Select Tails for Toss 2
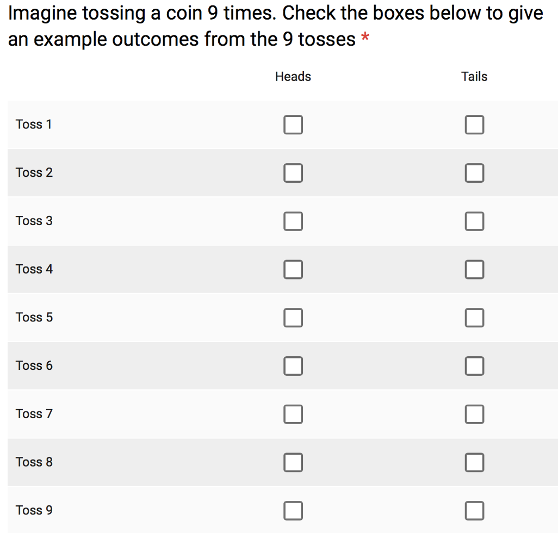The height and width of the screenshot is (533, 558). 474,173
